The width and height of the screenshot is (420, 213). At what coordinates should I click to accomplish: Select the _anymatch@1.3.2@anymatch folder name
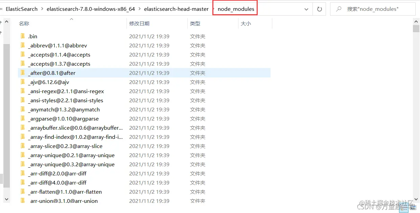tap(64, 109)
